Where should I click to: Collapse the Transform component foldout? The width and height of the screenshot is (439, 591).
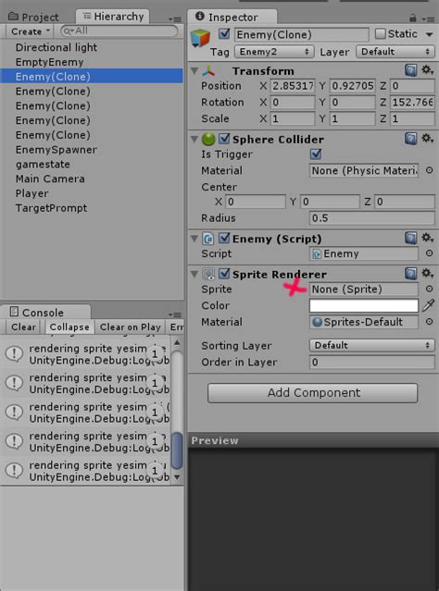[194, 71]
